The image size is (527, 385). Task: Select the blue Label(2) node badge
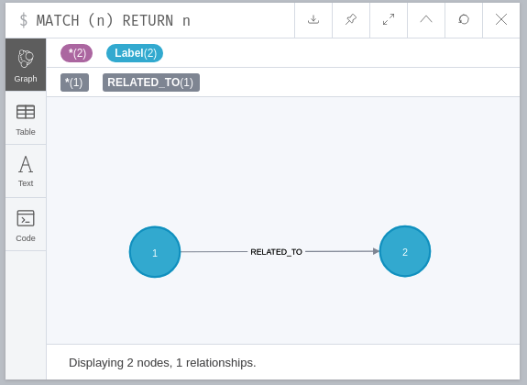pyautogui.click(x=135, y=53)
